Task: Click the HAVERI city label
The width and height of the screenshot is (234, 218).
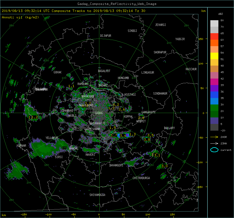Action: 90,155
